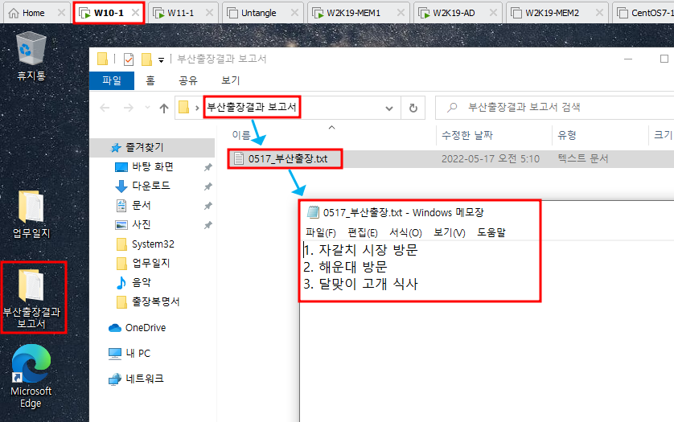Click the Notepad icon in its title bar

pyautogui.click(x=313, y=212)
